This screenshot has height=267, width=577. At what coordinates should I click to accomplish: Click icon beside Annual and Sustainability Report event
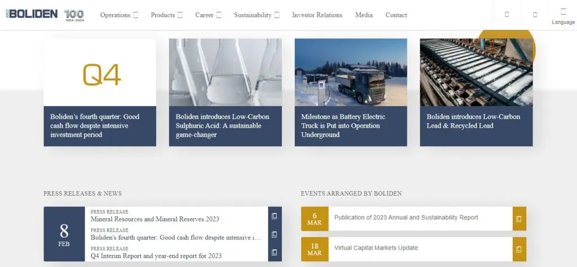click(519, 219)
